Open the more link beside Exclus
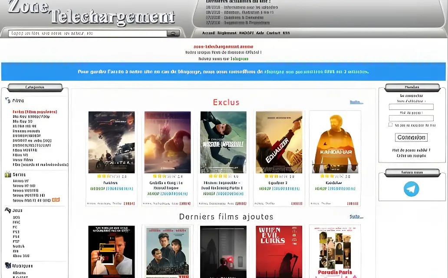The width and height of the screenshot is (448, 278). [356, 102]
